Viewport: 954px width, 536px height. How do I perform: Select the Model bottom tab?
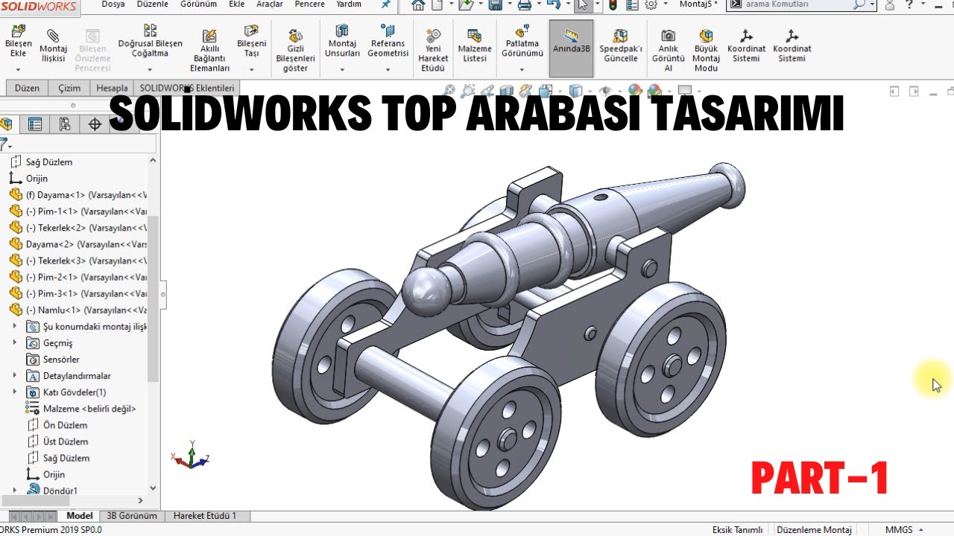[80, 515]
